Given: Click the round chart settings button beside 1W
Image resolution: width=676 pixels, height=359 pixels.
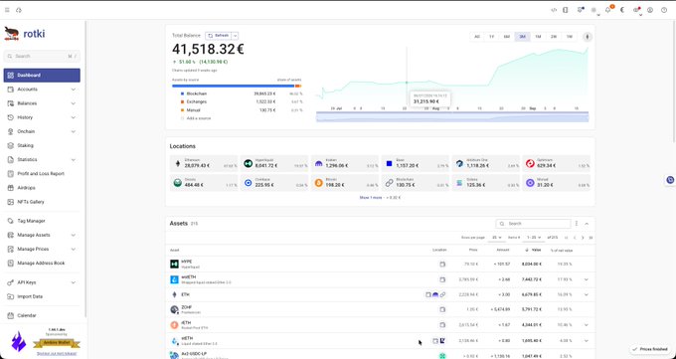Looking at the screenshot, I should coord(587,37).
